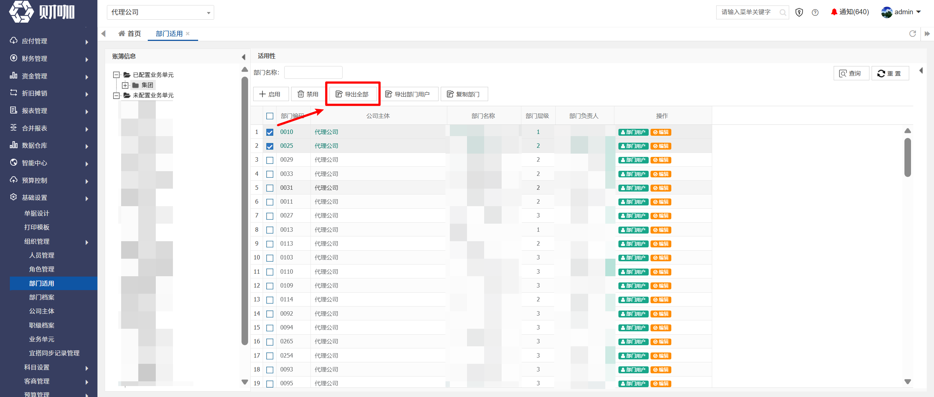Toggle the select-all header checkbox
The width and height of the screenshot is (934, 397).
click(x=270, y=116)
